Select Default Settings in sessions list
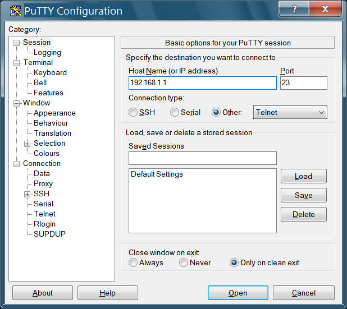 click(157, 174)
